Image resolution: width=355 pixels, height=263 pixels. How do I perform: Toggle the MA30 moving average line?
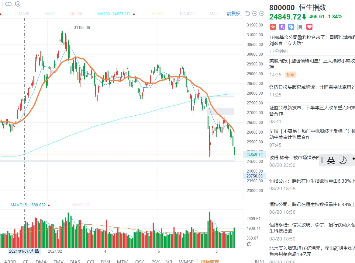pyautogui.click(x=24, y=14)
